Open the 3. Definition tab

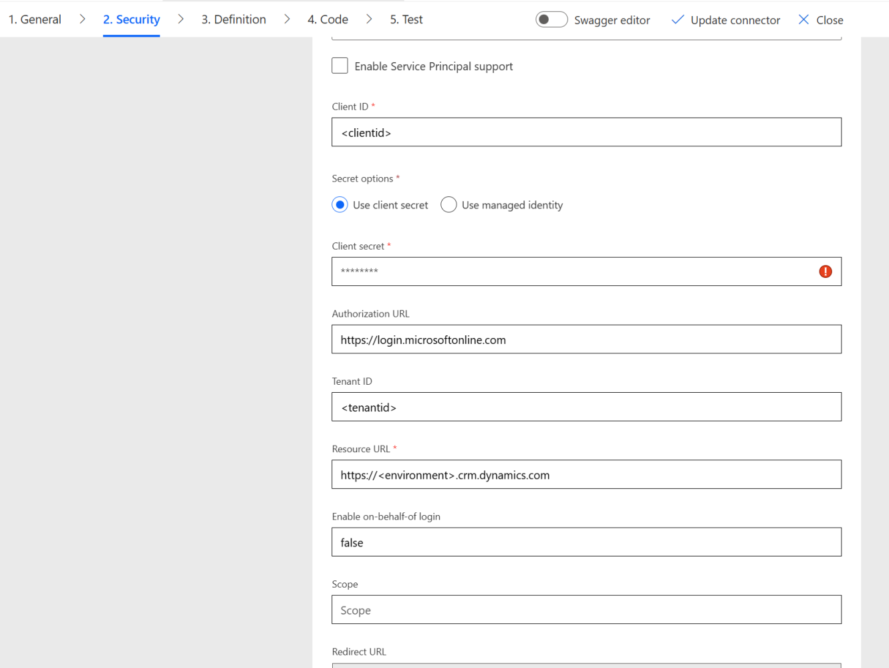[x=233, y=19]
